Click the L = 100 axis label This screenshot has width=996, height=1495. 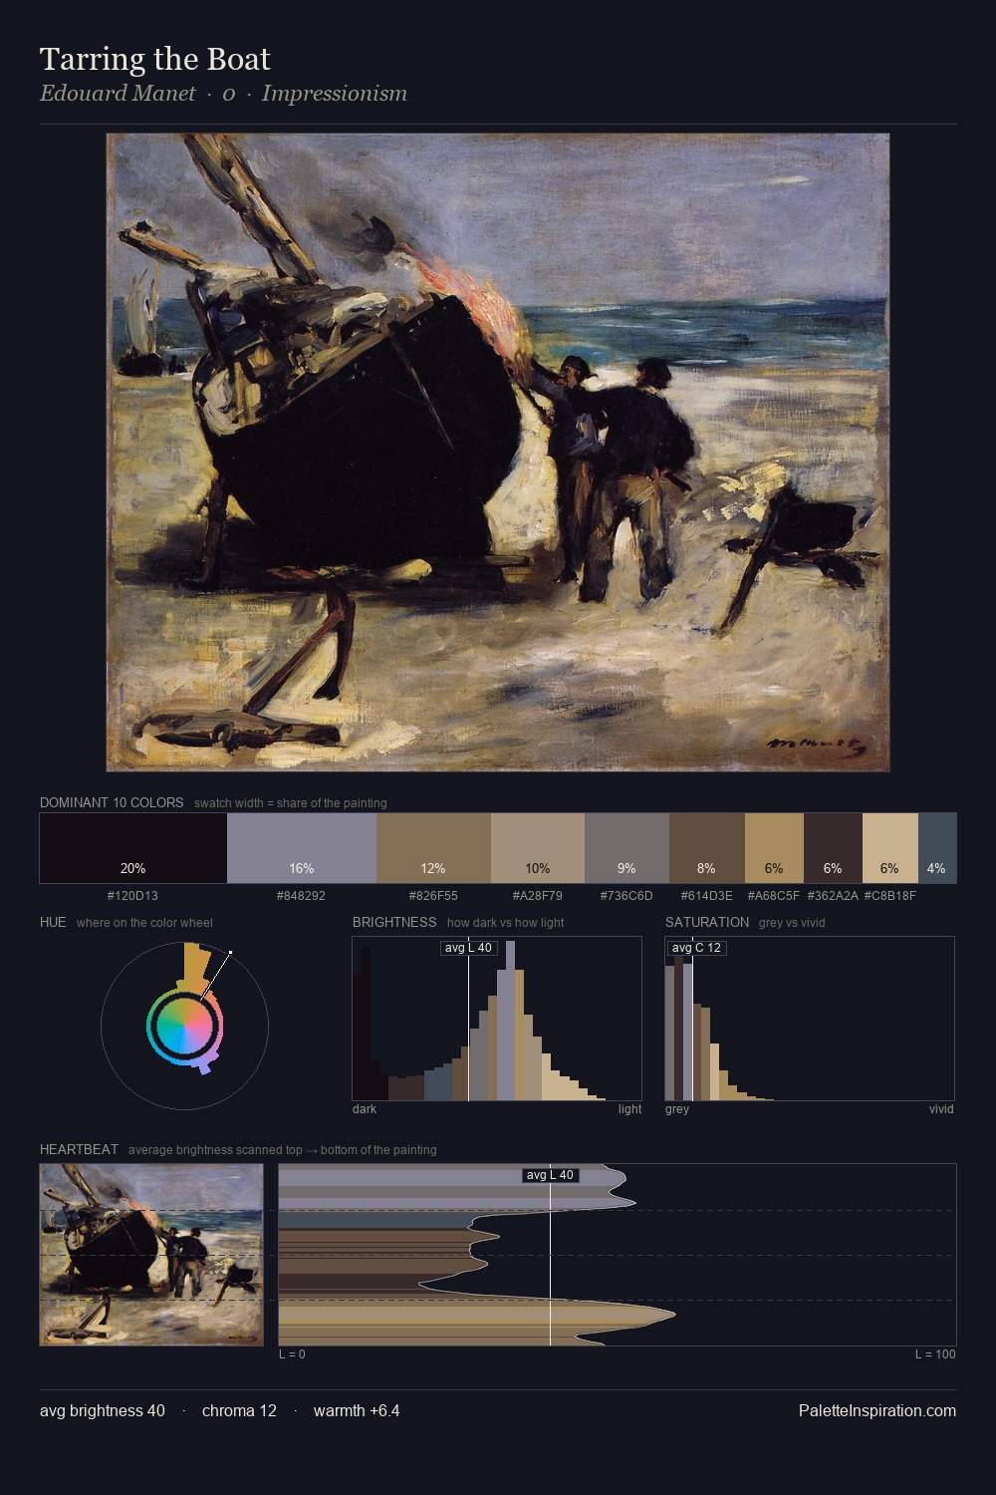[x=935, y=1354]
